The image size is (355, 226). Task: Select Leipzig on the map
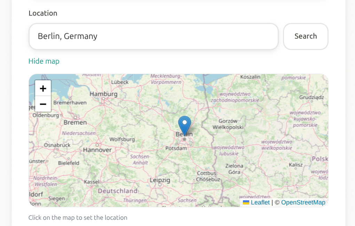click(160, 180)
